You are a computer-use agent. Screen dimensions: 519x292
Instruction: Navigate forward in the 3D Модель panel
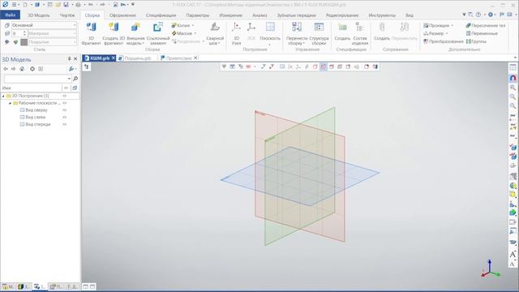coord(14,69)
